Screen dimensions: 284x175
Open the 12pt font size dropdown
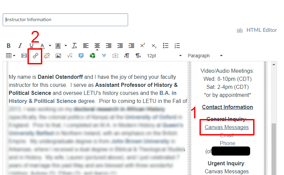(x=164, y=56)
